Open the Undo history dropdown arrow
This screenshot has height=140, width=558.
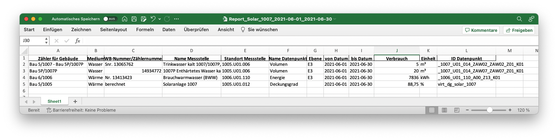160,19
